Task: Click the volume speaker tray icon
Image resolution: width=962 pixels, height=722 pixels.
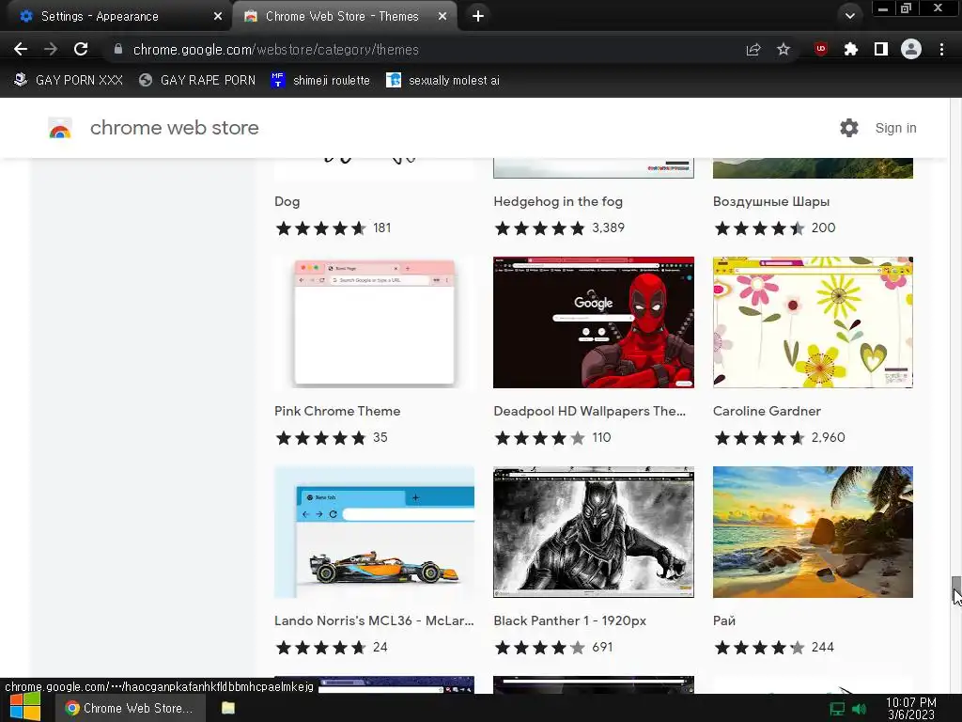Action: [859, 709]
